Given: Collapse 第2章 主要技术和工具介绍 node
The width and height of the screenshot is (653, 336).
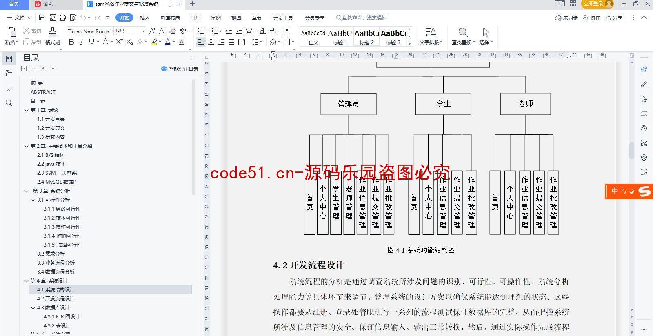Looking at the screenshot, I should (27, 146).
